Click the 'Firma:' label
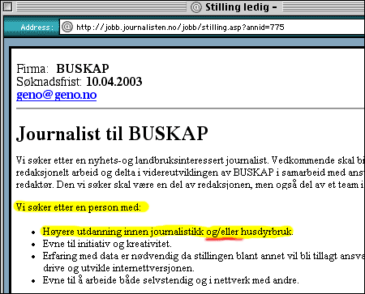 (x=32, y=69)
